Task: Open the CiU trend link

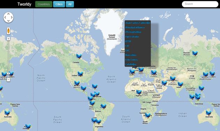Action: pyautogui.click(x=127, y=46)
